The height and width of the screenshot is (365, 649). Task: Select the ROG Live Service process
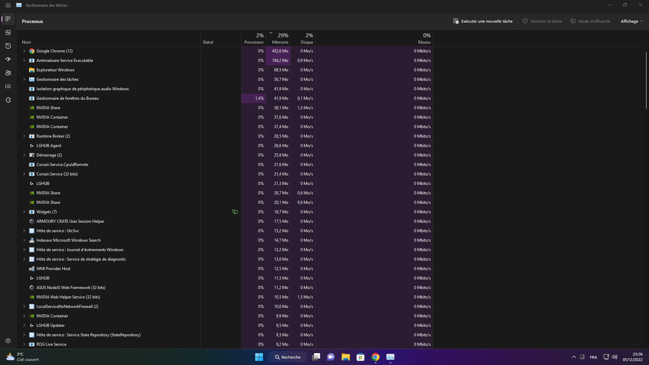click(225, 344)
